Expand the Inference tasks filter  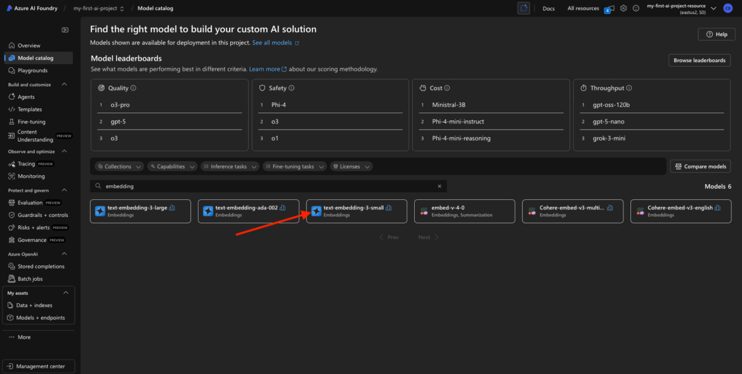click(x=230, y=166)
